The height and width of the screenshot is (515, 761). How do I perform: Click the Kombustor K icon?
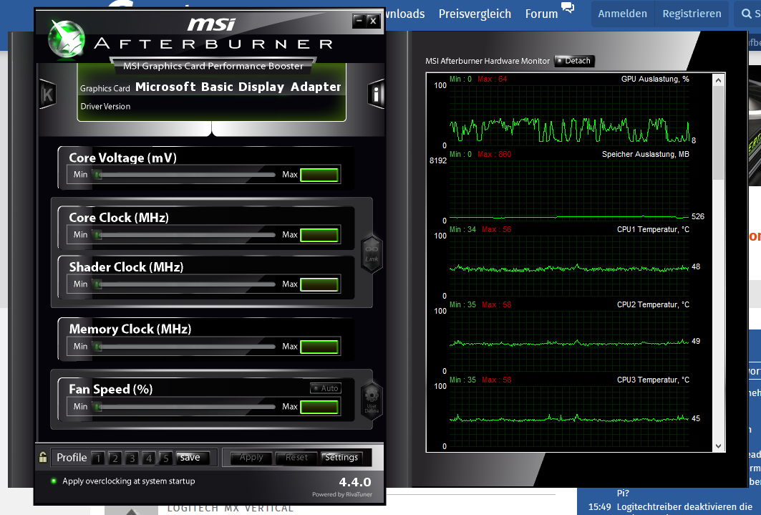tap(47, 94)
